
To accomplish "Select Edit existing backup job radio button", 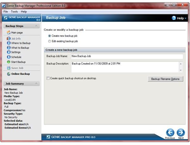I will (x=49, y=41).
